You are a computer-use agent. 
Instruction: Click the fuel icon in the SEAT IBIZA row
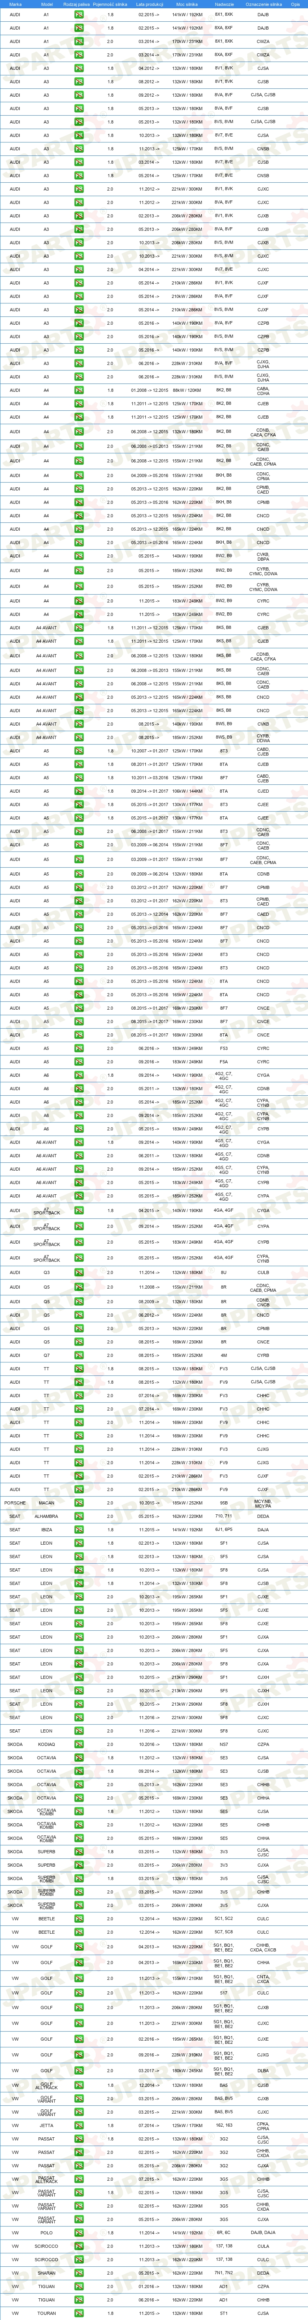(79, 1529)
